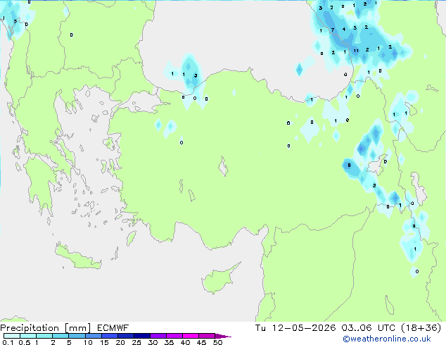Click the '0.1' legend scale label
This screenshot has width=446, height=345.
(8, 342)
